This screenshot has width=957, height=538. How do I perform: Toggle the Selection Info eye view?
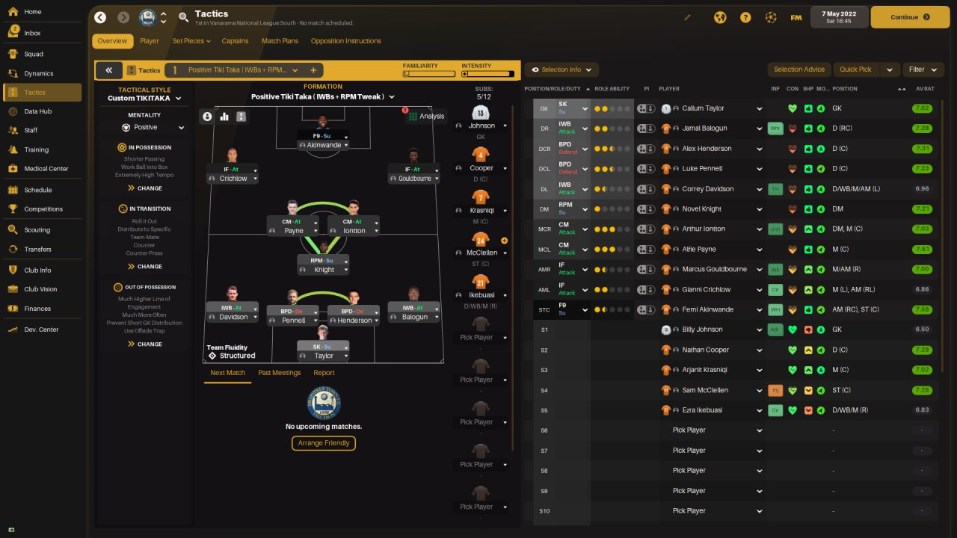click(561, 69)
